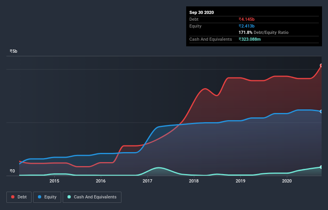The image size is (328, 210).
Task: Toggle the Equity legend button
Action: coord(47,197)
